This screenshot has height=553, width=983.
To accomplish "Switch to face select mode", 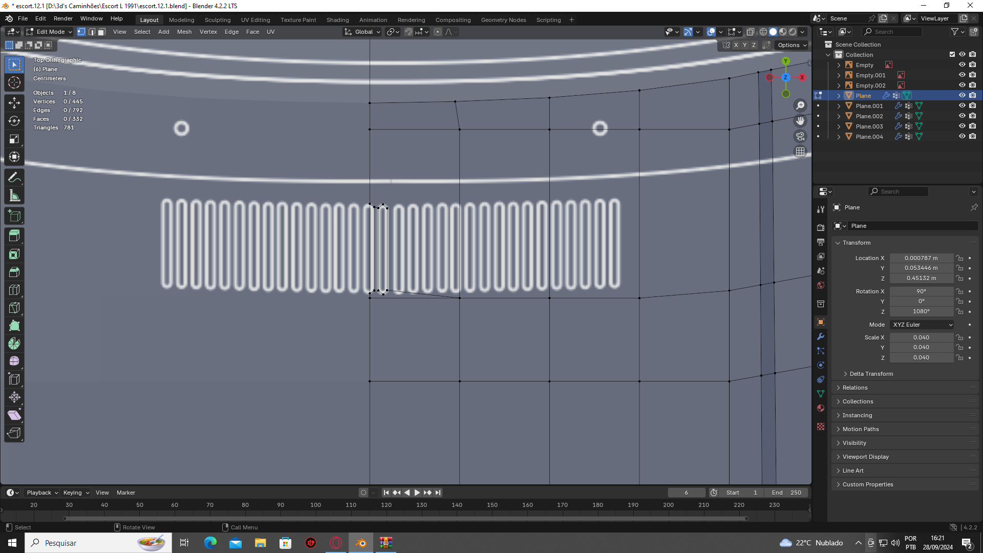I will click(x=102, y=32).
